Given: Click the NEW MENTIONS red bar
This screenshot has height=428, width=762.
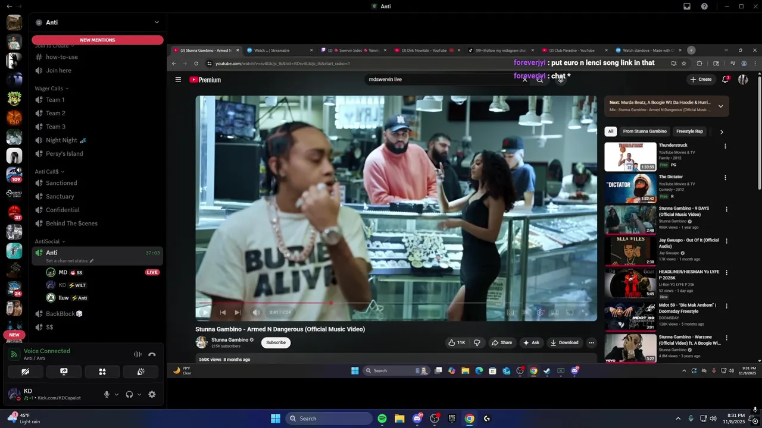Looking at the screenshot, I should tap(98, 40).
